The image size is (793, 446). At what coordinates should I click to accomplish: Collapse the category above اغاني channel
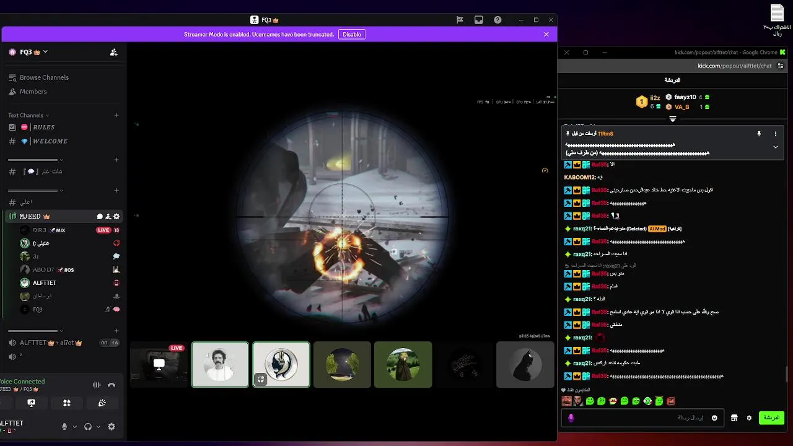(35, 190)
